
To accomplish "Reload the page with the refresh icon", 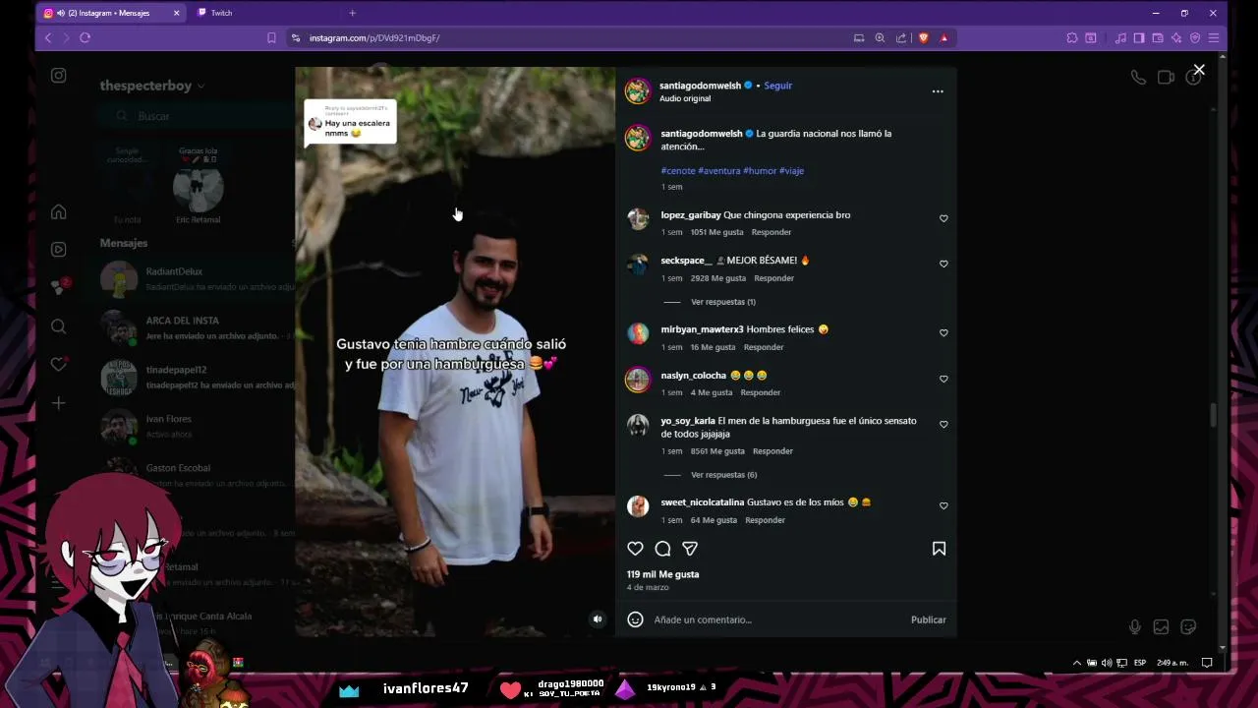I will [85, 37].
